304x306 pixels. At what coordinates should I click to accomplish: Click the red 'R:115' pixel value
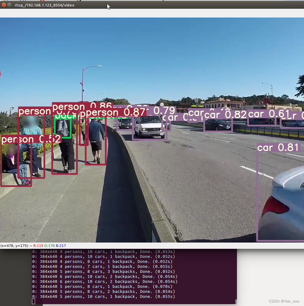38,246
